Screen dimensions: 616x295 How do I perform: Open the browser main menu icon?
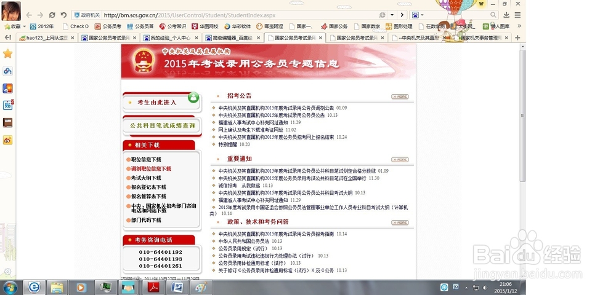point(518,15)
